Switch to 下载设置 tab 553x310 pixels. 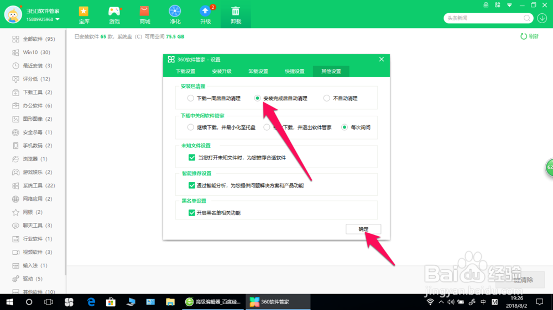(x=185, y=71)
